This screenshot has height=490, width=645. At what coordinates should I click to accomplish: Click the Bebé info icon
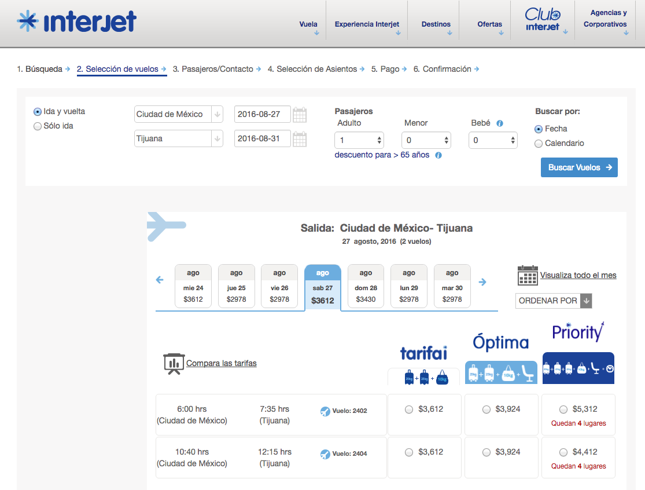[x=500, y=123]
